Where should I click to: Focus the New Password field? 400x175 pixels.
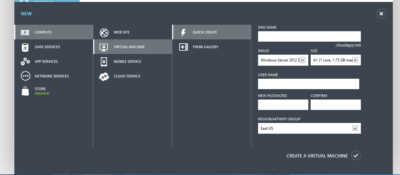[283, 105]
